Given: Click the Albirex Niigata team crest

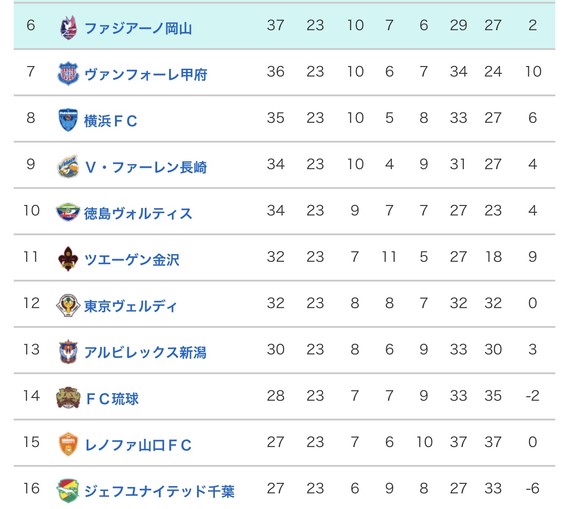Looking at the screenshot, I should pyautogui.click(x=68, y=352).
